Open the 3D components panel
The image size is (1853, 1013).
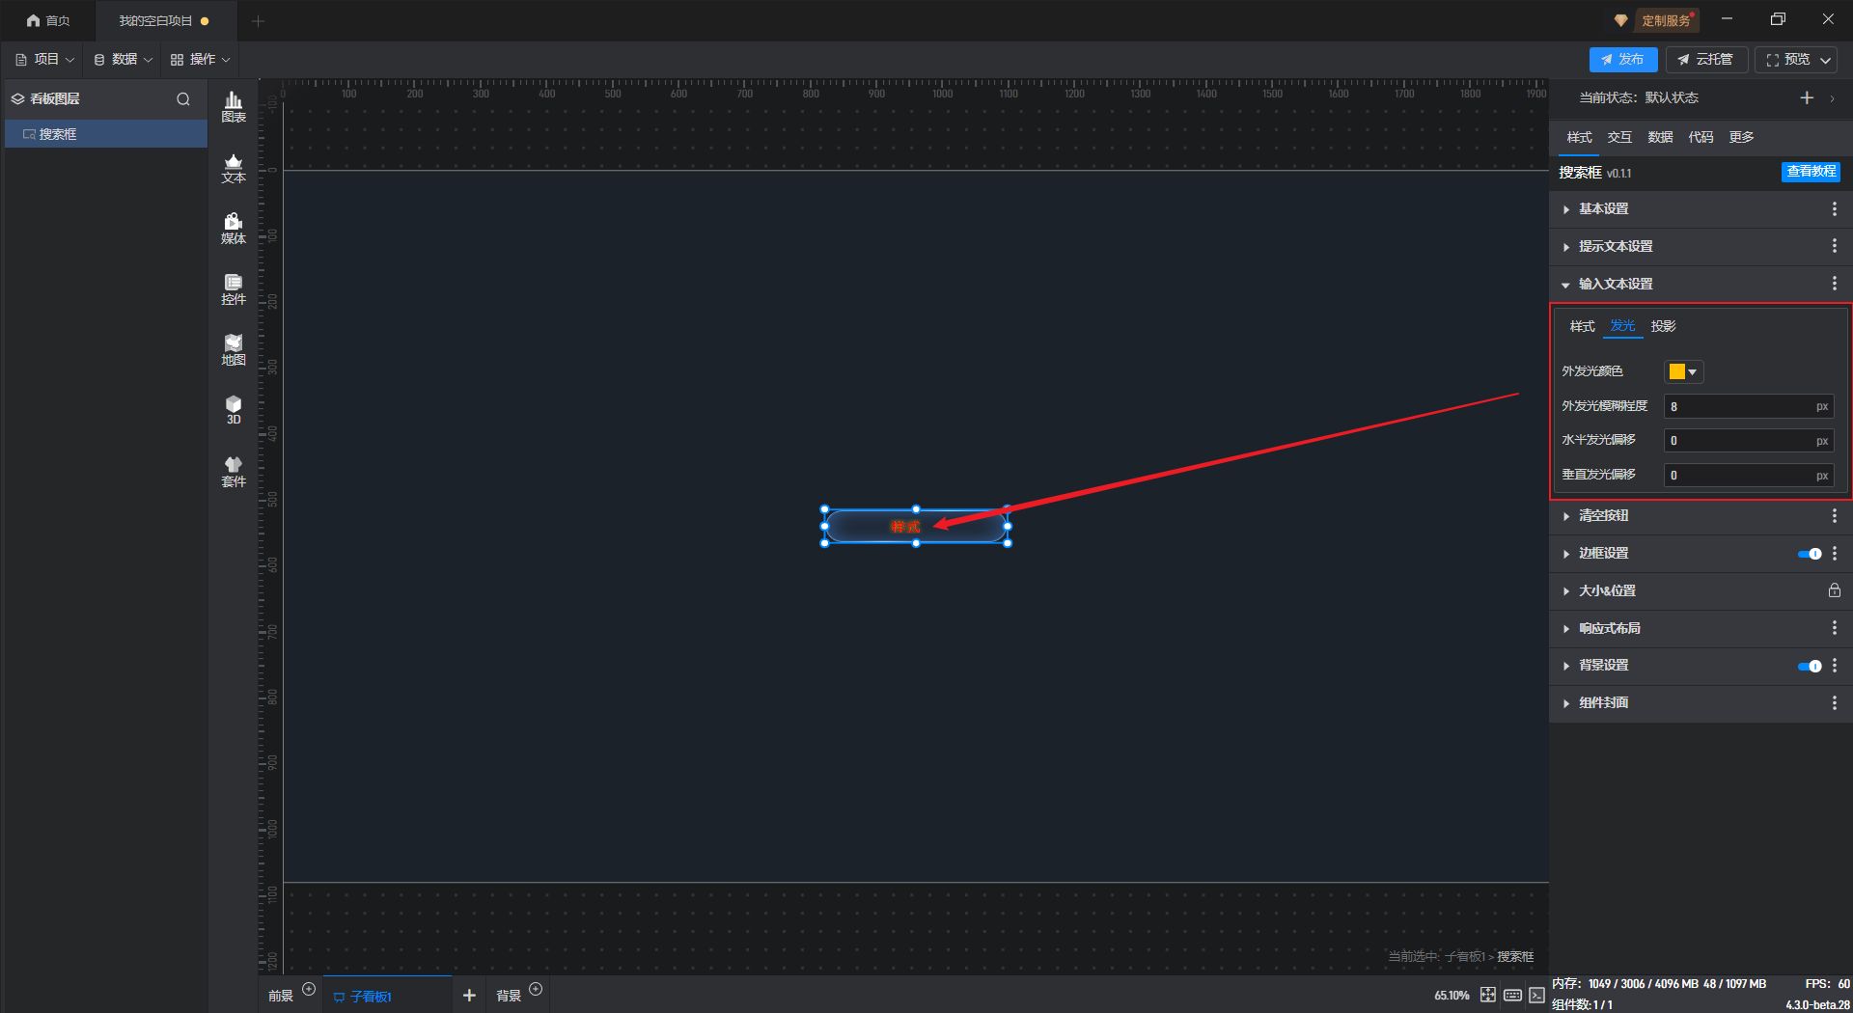point(234,410)
